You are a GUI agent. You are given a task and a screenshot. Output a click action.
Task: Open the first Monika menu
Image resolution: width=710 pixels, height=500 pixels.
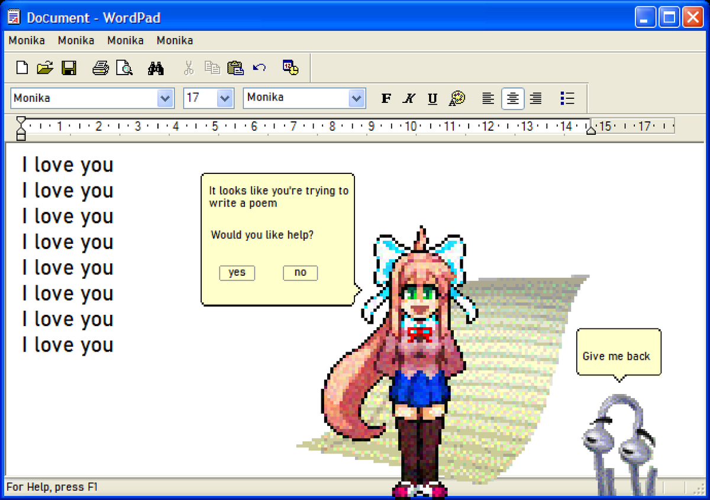(27, 40)
